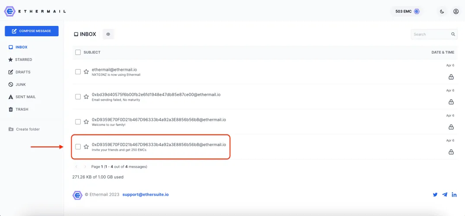Star the Welcome to our family message
This screenshot has height=216, width=465.
click(x=86, y=122)
